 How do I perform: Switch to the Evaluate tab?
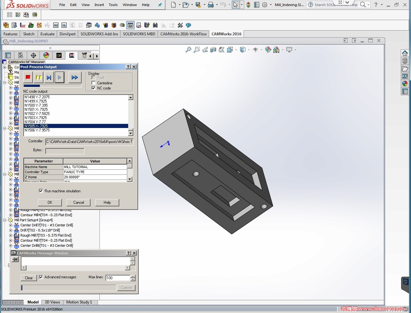48,34
